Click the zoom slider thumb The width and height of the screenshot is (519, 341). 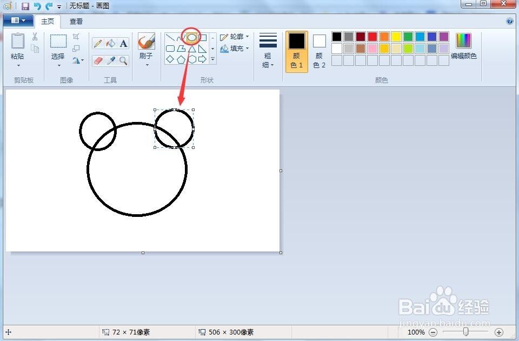coord(465,332)
